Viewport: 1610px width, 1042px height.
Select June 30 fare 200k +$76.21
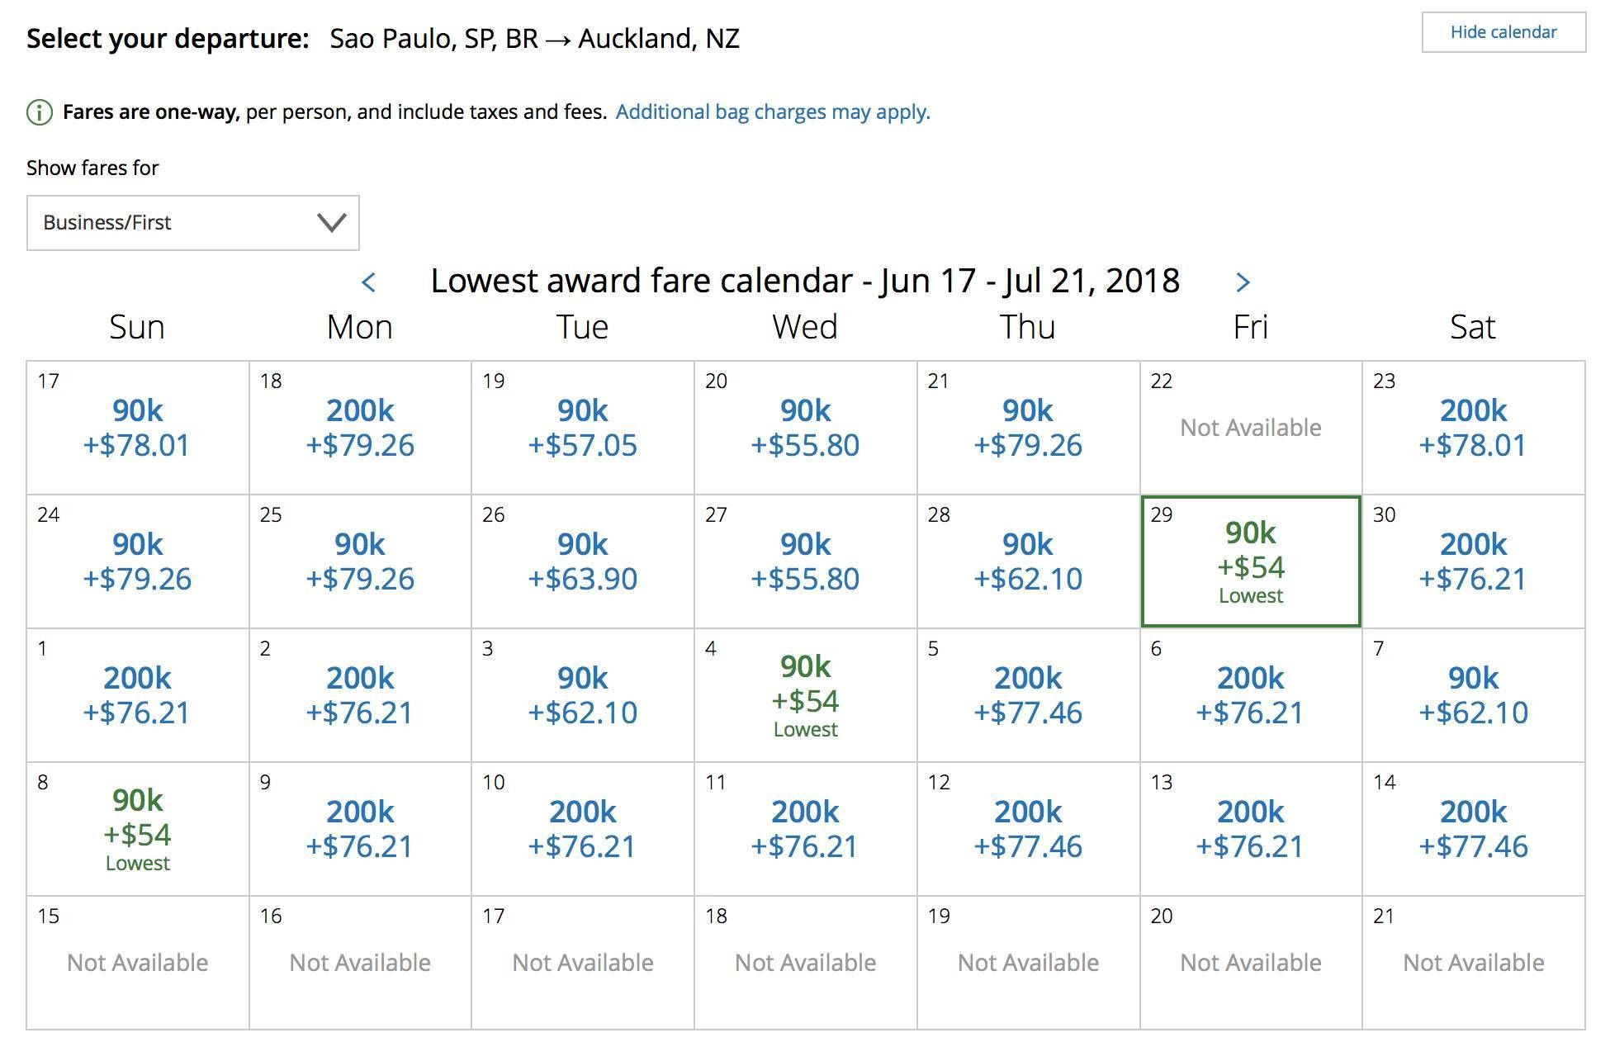1473,561
